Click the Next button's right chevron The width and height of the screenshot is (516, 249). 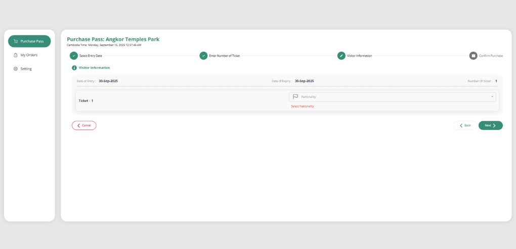click(494, 125)
